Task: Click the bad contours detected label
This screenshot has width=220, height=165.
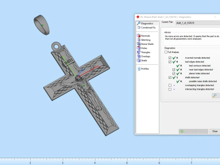Action: (x=199, y=66)
